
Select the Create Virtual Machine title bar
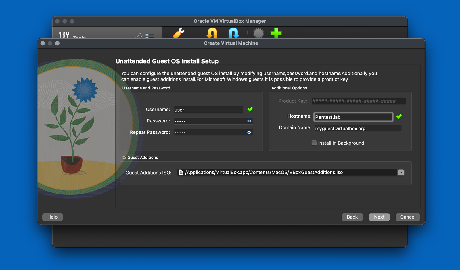231,43
